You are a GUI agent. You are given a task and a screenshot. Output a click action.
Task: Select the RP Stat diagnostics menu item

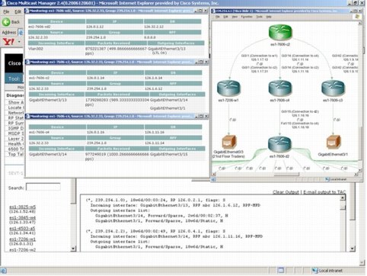point(16,118)
